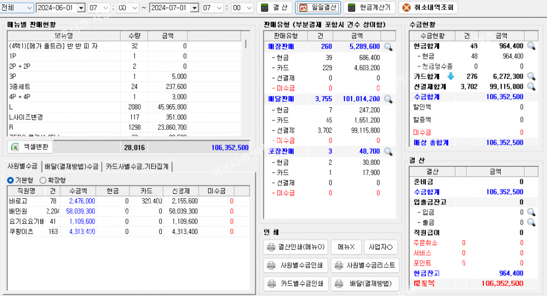Screen dimensions: 547x296
Task: Export menu sales with 엑셀변환 button
Action: [x=31, y=147]
